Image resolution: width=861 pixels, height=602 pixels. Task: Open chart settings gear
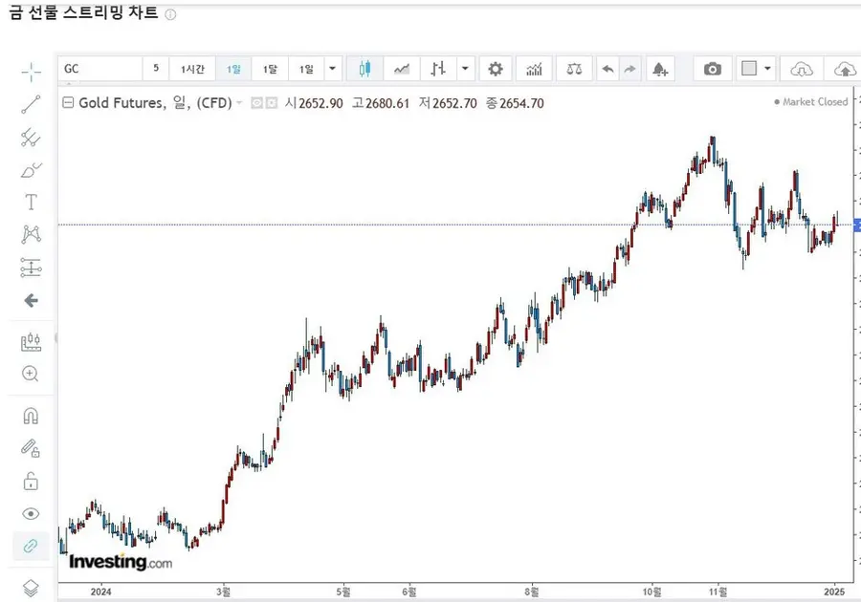coord(495,69)
